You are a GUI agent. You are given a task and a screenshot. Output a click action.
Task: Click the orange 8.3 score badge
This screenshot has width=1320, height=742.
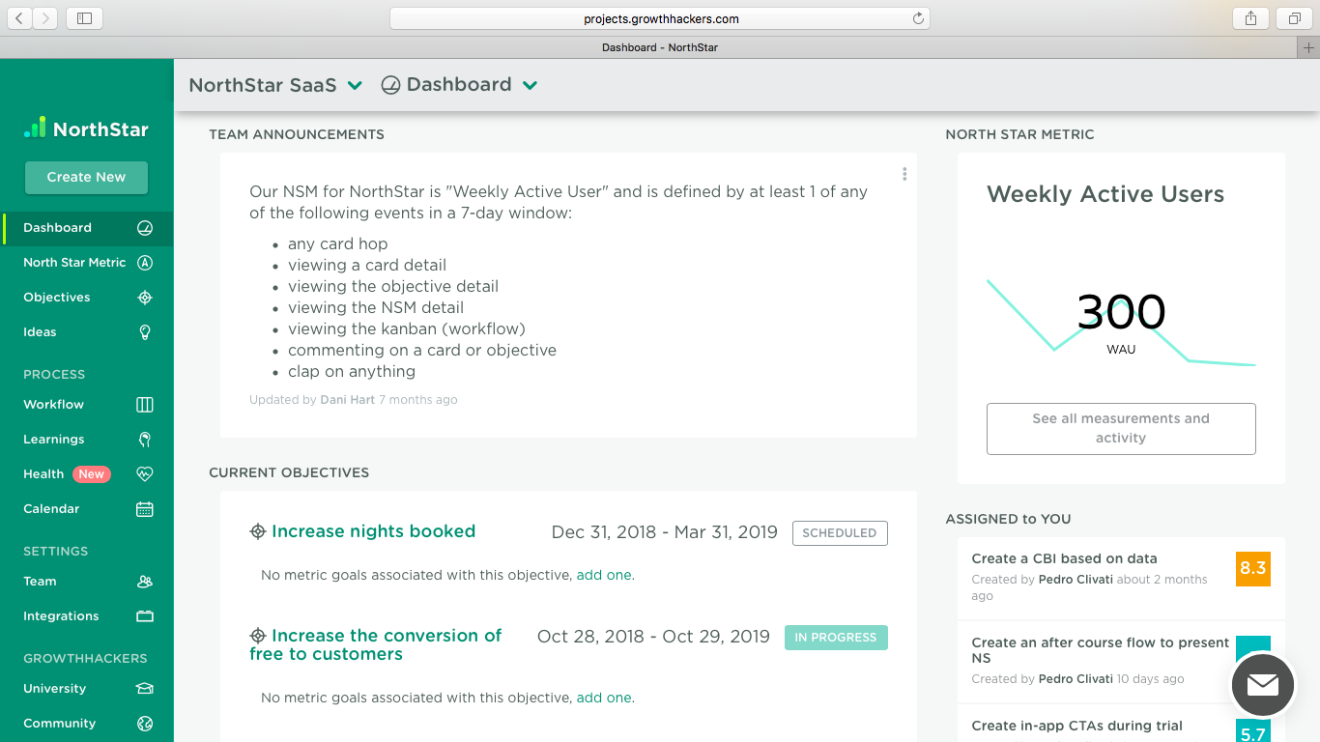click(x=1252, y=569)
